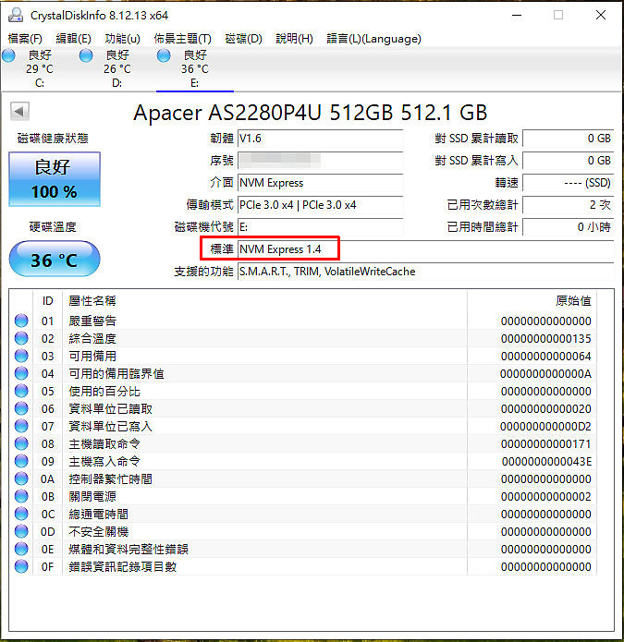
Task: Click the previous disk arrow button
Action: 19,111
